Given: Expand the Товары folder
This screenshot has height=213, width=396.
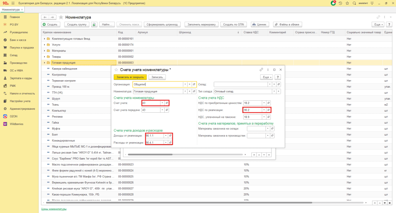Looking at the screenshot, I should [44, 57].
